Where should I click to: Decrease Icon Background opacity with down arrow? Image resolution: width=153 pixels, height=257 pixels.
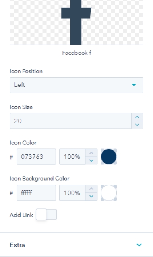(91, 197)
